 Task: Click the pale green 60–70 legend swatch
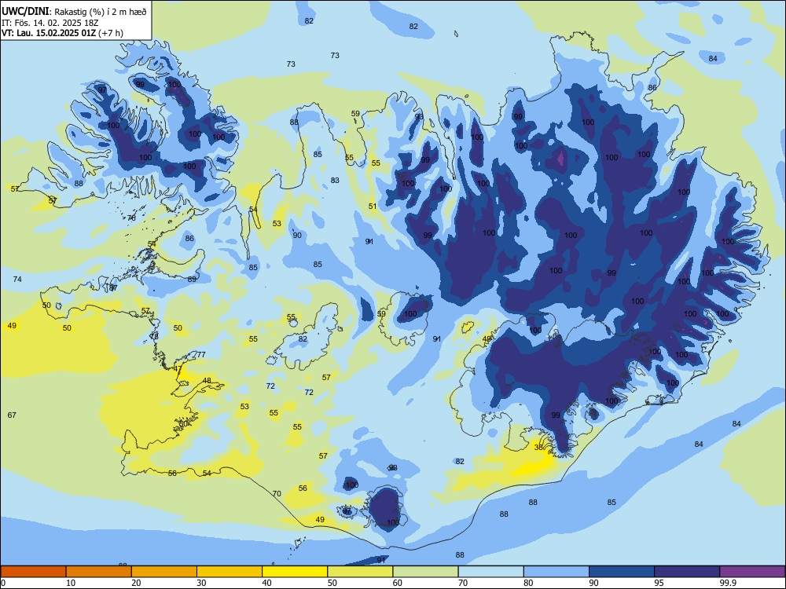pos(425,572)
